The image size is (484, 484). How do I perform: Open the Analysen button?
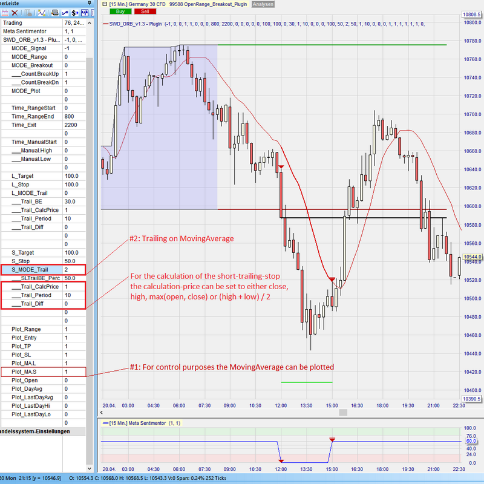(263, 4)
